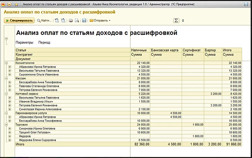The width and height of the screenshot is (252, 158).
Task: Collapse the report header parameters group
Action: coord(7,39)
